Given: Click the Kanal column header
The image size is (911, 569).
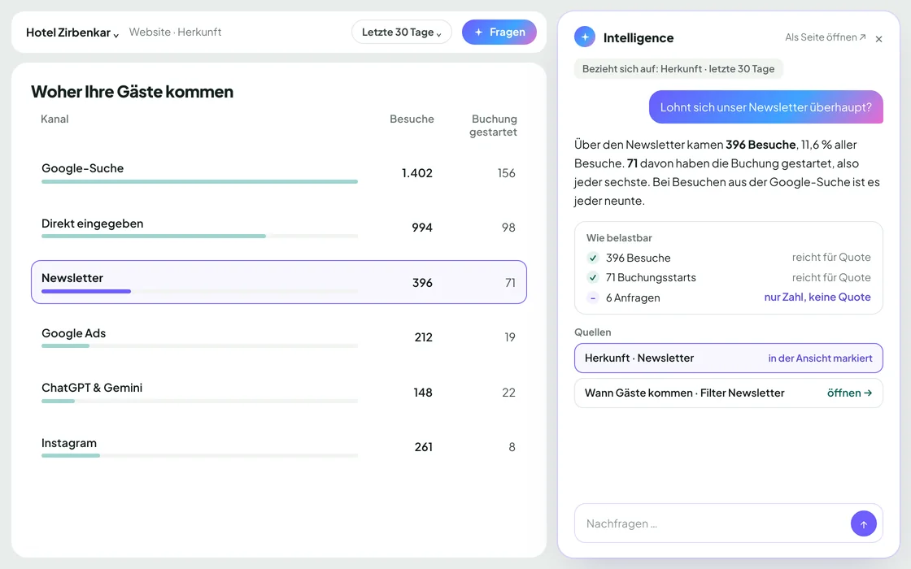Looking at the screenshot, I should point(54,119).
